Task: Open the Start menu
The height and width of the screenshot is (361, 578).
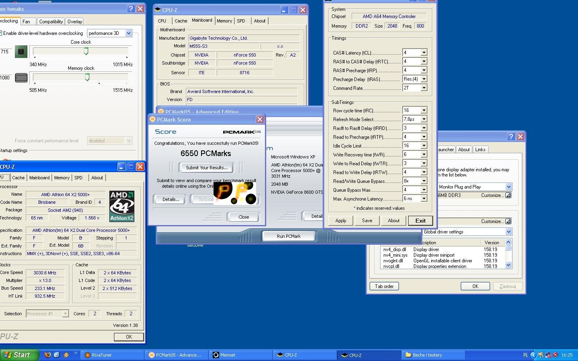Action: coord(20,355)
